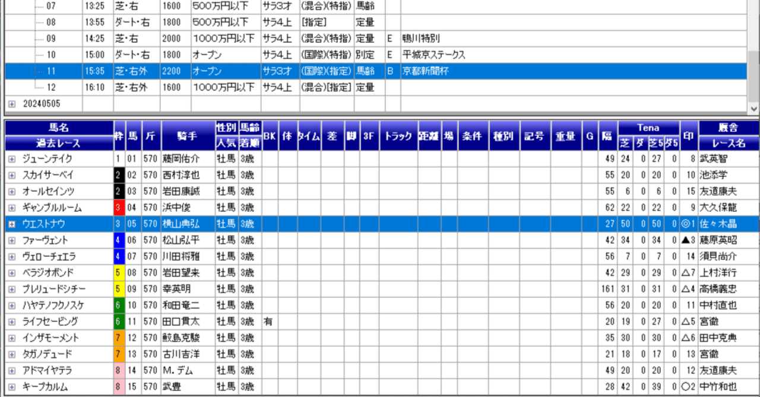Expand the アドマイヤテラ horse row
760x397 pixels.
12,370
